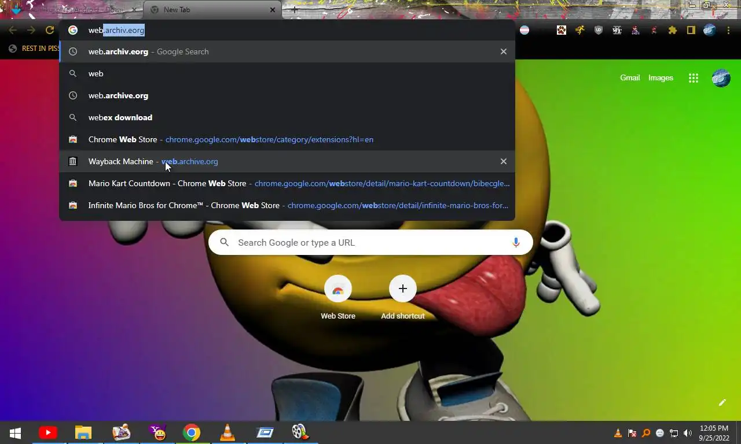Click the Chrome taskbar icon
Viewport: 741px width, 444px height.
coord(192,432)
